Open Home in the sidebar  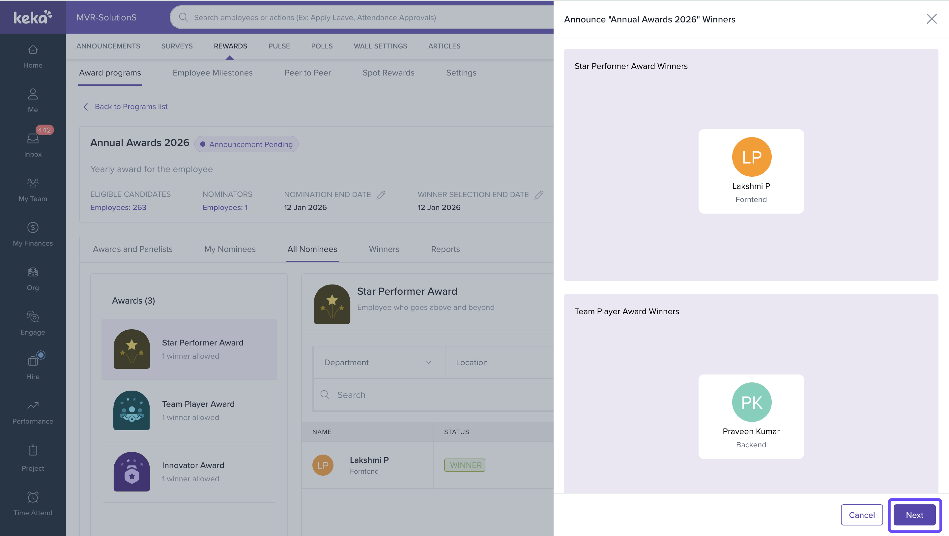click(33, 56)
